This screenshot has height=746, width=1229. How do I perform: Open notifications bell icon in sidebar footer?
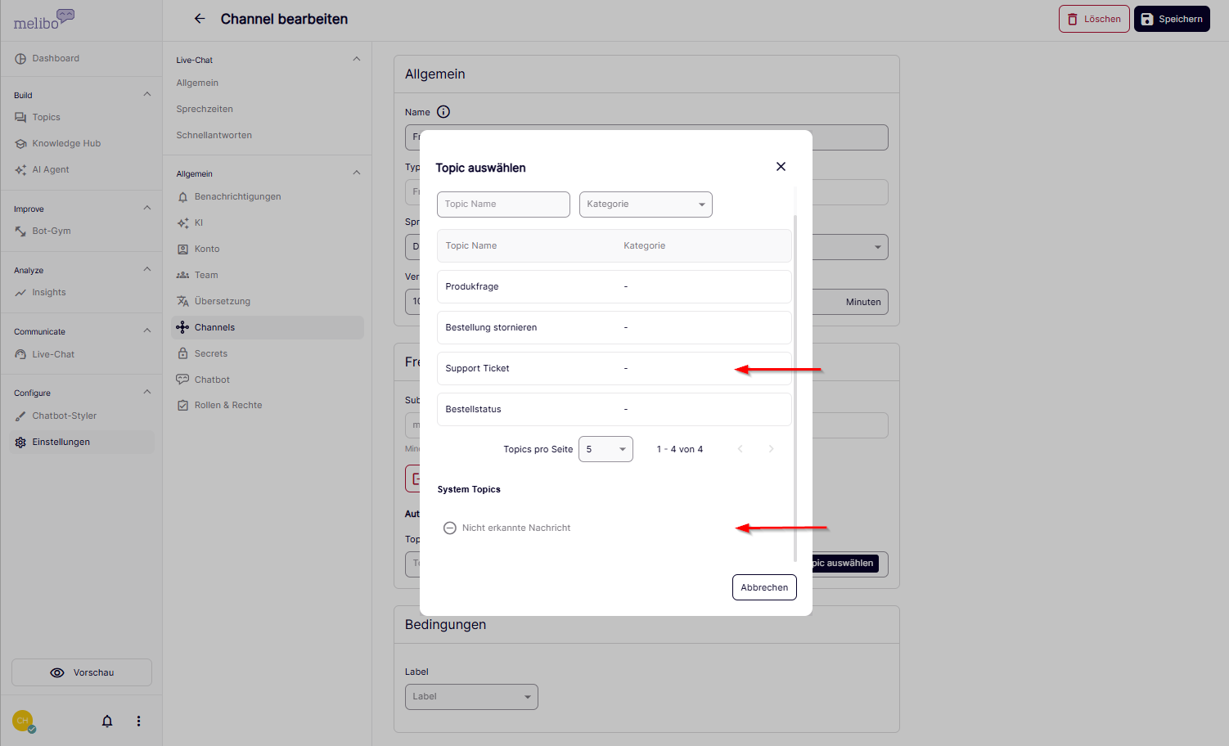tap(107, 721)
